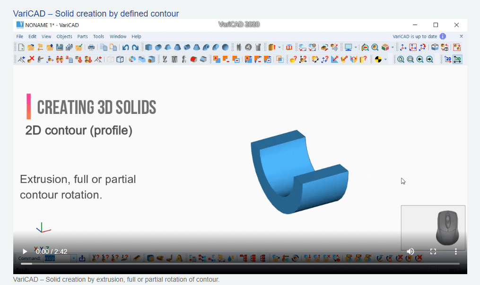Click the copy to clipboard icon
The image size is (480, 285).
tap(104, 47)
